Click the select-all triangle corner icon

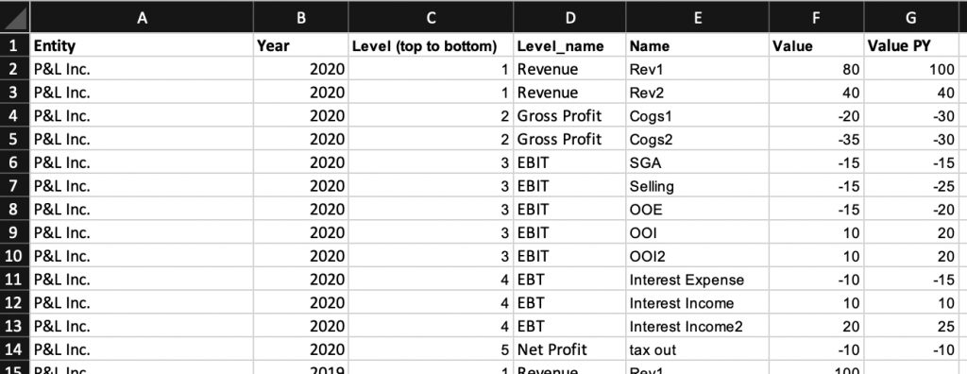click(15, 18)
